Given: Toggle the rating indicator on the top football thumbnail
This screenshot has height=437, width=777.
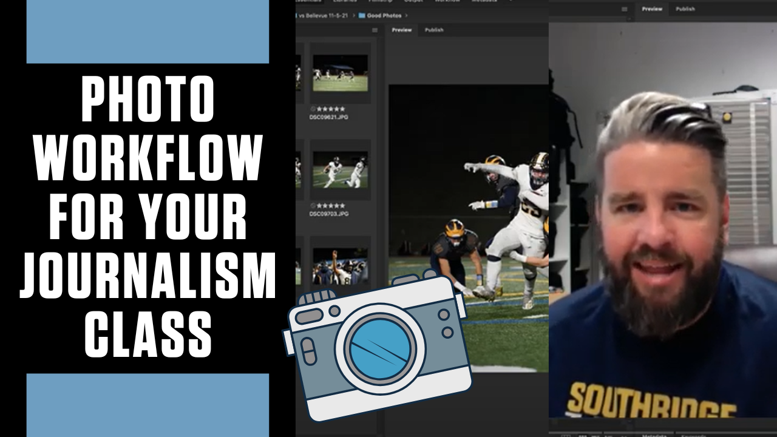Looking at the screenshot, I should pos(313,109).
